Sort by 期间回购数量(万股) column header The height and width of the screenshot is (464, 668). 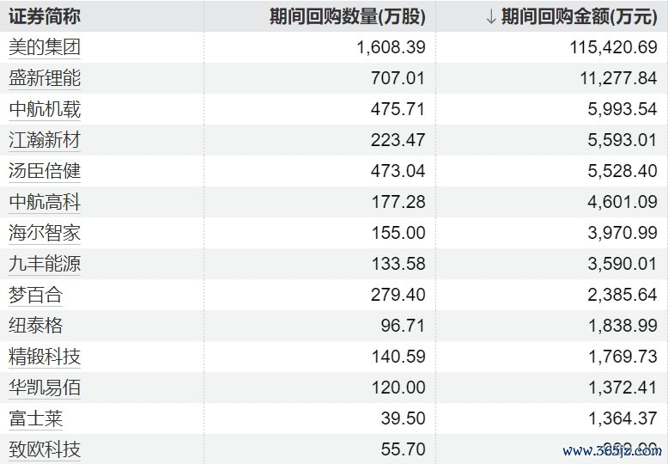[347, 16]
